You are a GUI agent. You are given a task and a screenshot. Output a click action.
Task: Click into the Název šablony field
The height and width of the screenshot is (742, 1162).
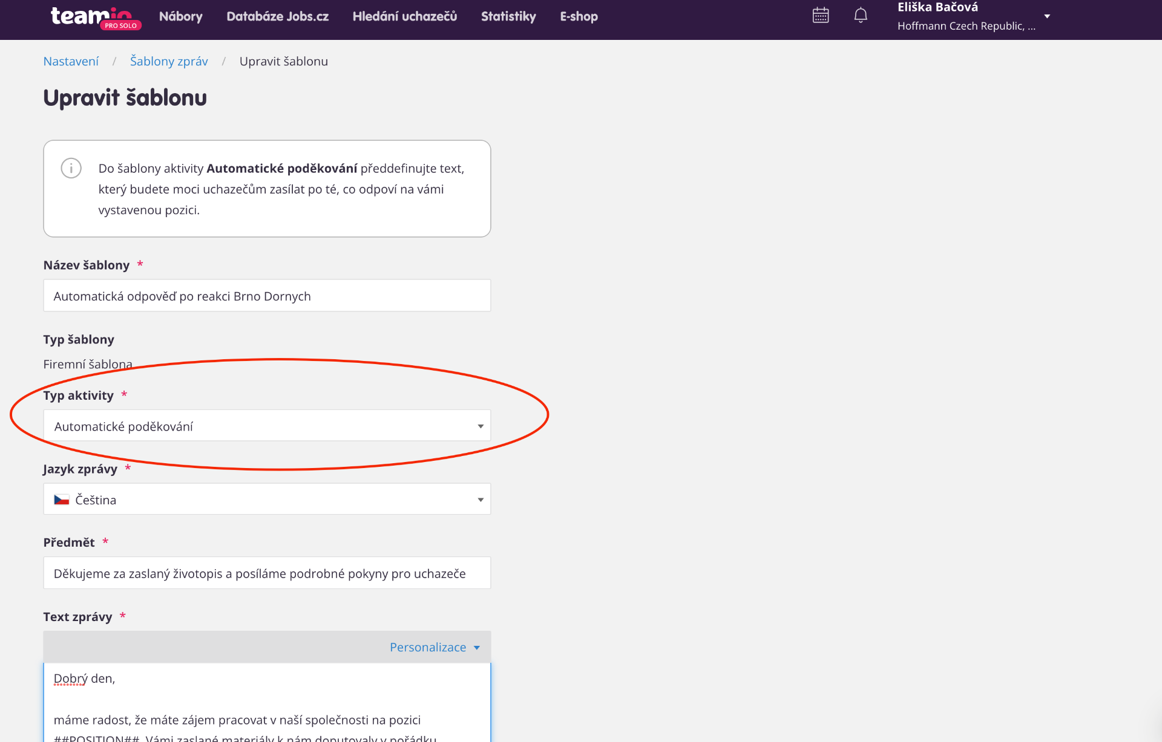pos(267,296)
